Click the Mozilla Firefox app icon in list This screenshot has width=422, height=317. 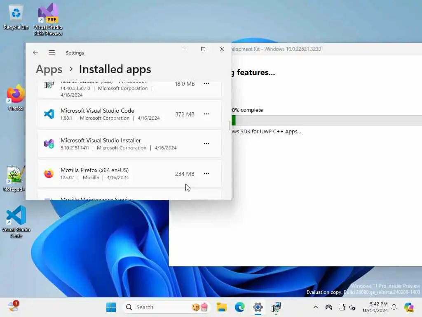click(49, 173)
